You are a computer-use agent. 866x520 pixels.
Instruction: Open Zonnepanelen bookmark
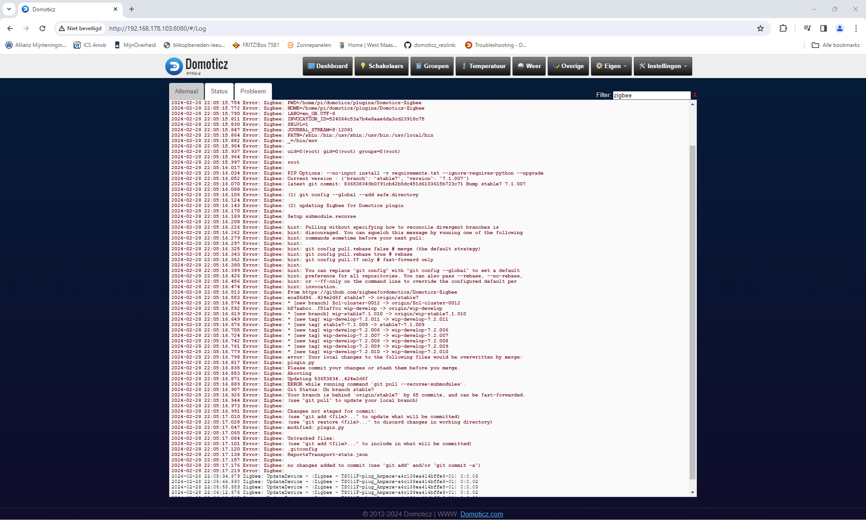[x=309, y=45]
